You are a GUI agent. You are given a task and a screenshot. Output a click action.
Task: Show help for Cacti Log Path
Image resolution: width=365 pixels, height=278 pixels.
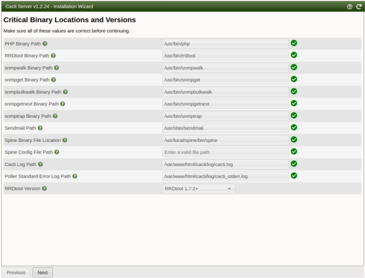41,164
